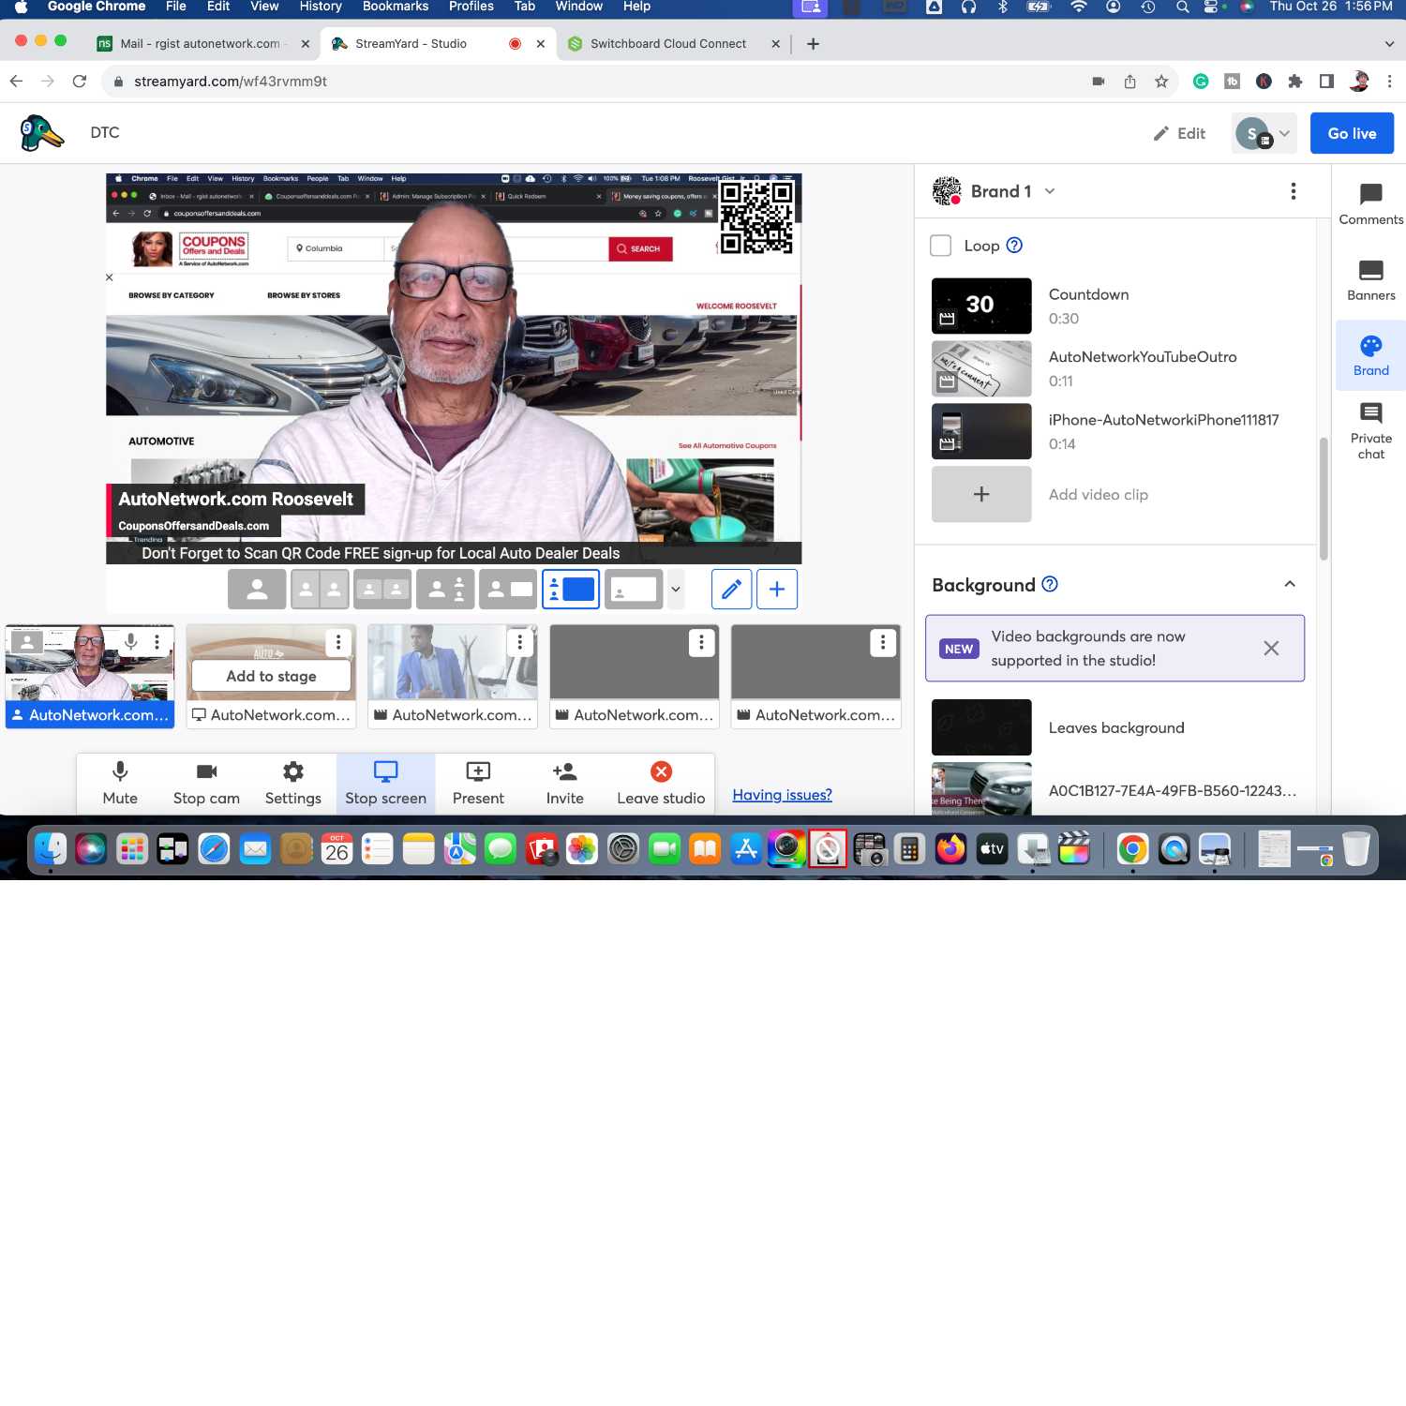Stop the camera
Viewport: 1406px width, 1406px height.
[x=206, y=784]
